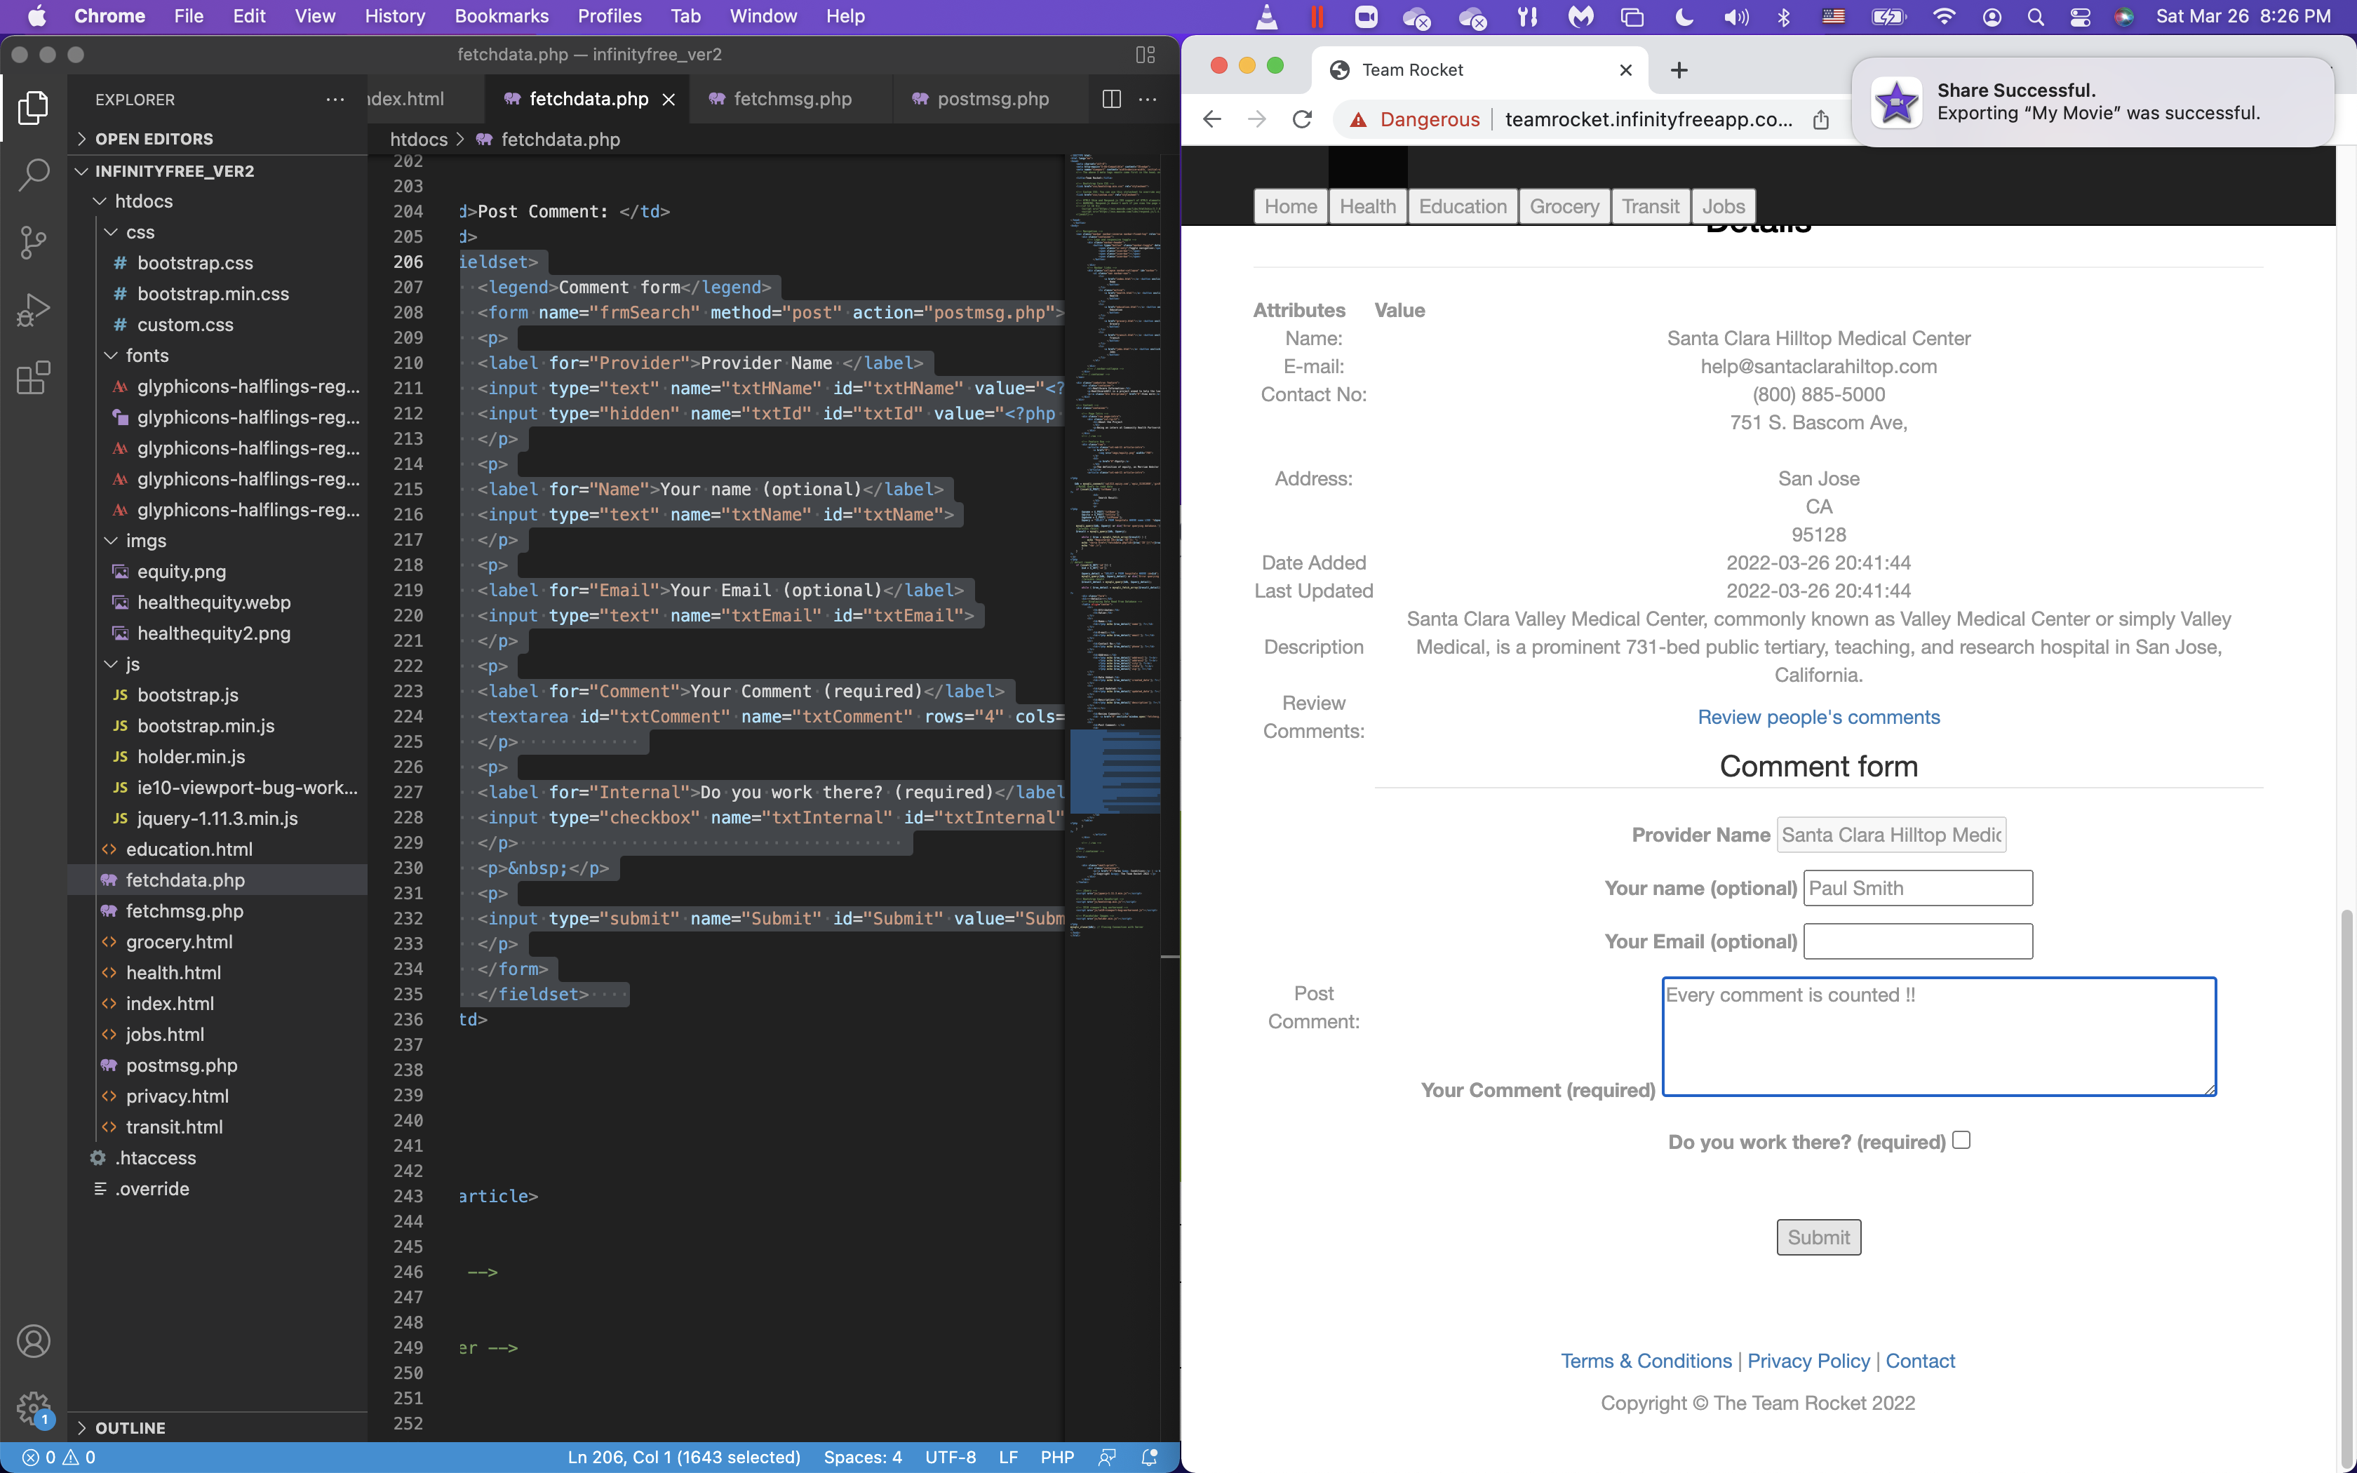2357x1473 pixels.
Task: Open the Extensions view
Action: point(33,378)
